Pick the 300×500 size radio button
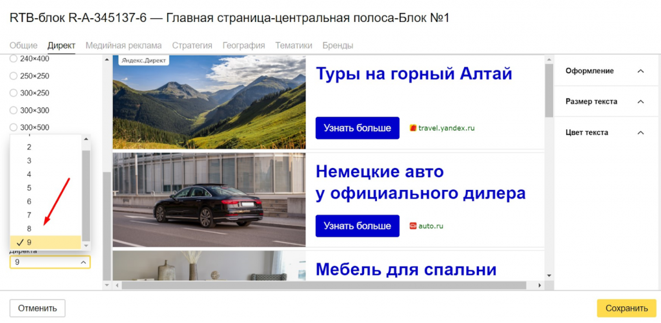The width and height of the screenshot is (661, 323). coord(14,127)
